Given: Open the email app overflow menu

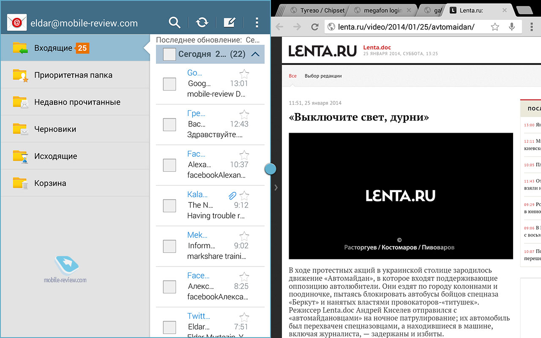Looking at the screenshot, I should coord(257,23).
